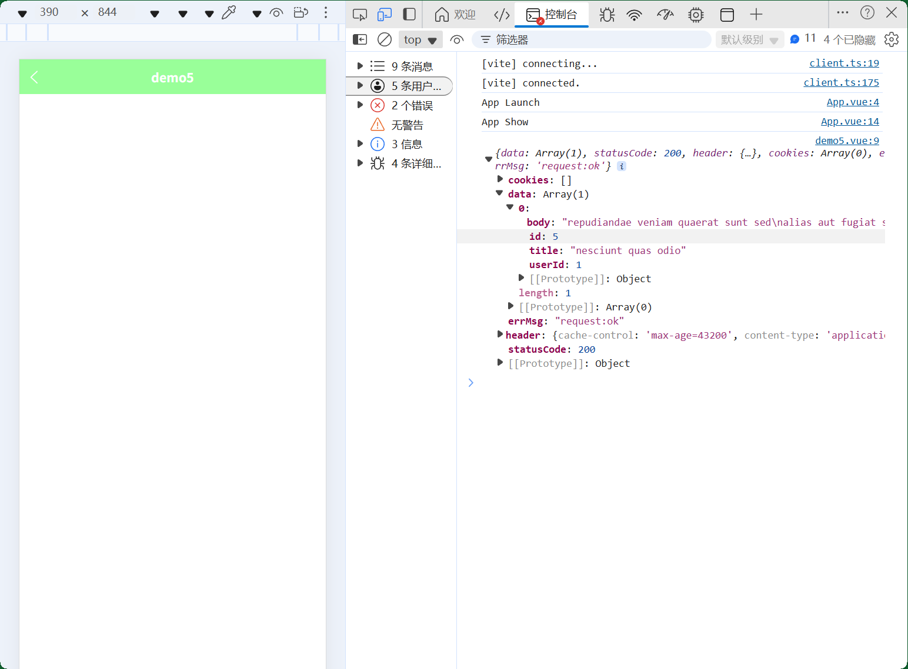Viewport: 908px width, 669px height.
Task: Open the demo5.vue:9 source link
Action: click(x=847, y=141)
